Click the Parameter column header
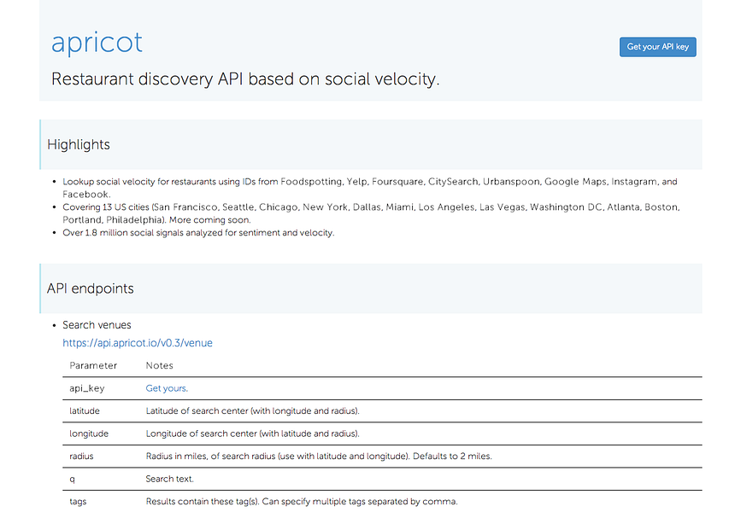This screenshot has height=512, width=741. pyautogui.click(x=93, y=365)
